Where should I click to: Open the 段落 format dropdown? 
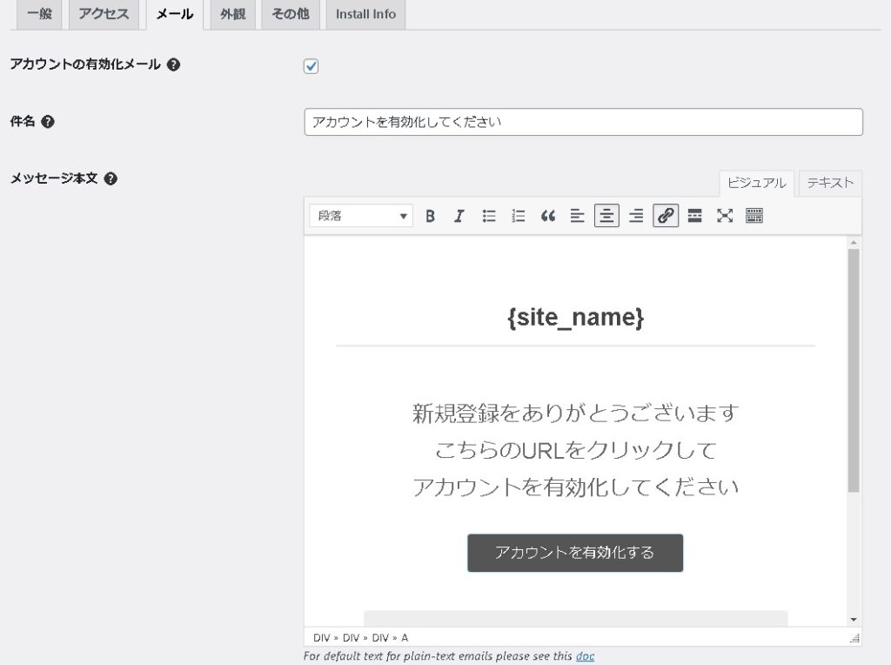(360, 216)
